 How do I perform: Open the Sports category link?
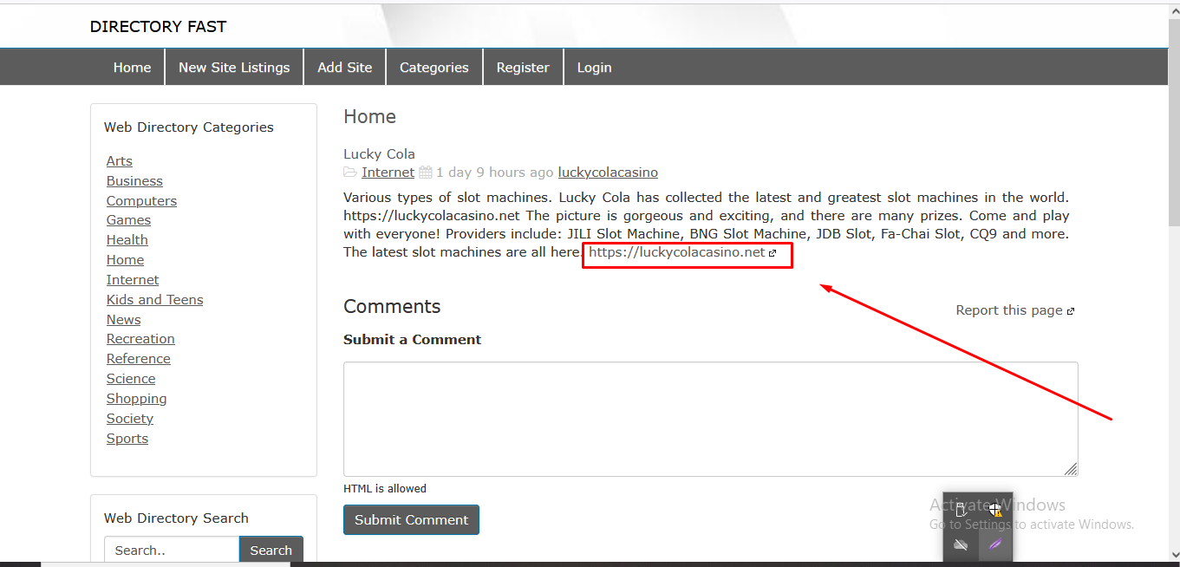pos(127,439)
